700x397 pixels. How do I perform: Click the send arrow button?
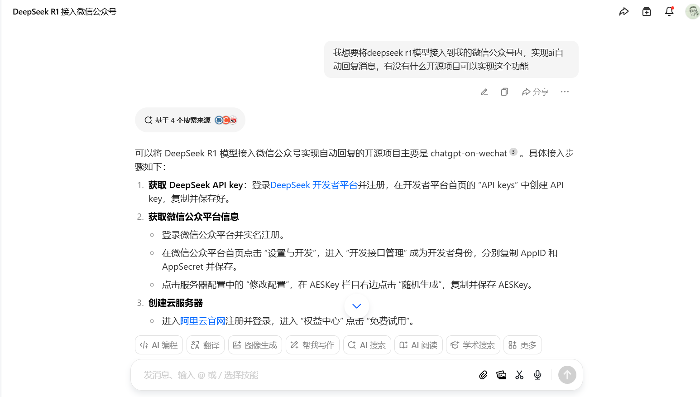pyautogui.click(x=567, y=375)
